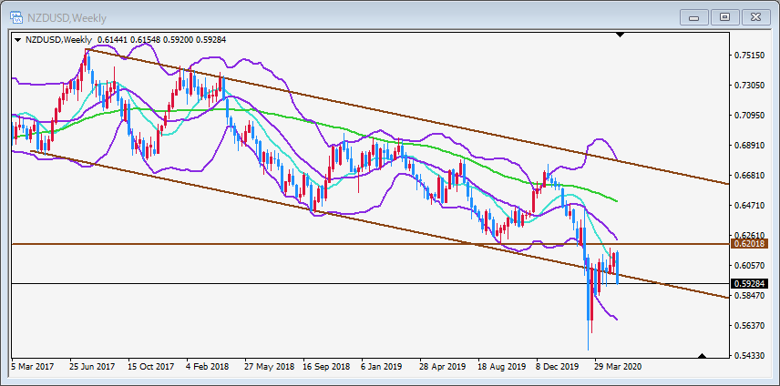The height and width of the screenshot is (386, 780).
Task: Click the 0.62610 price scale value
Action: 750,235
